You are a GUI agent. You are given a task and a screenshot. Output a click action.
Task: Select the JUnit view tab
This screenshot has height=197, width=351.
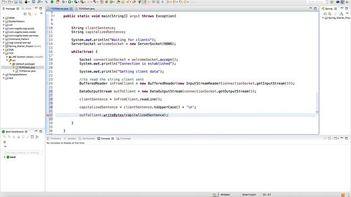pos(27,9)
